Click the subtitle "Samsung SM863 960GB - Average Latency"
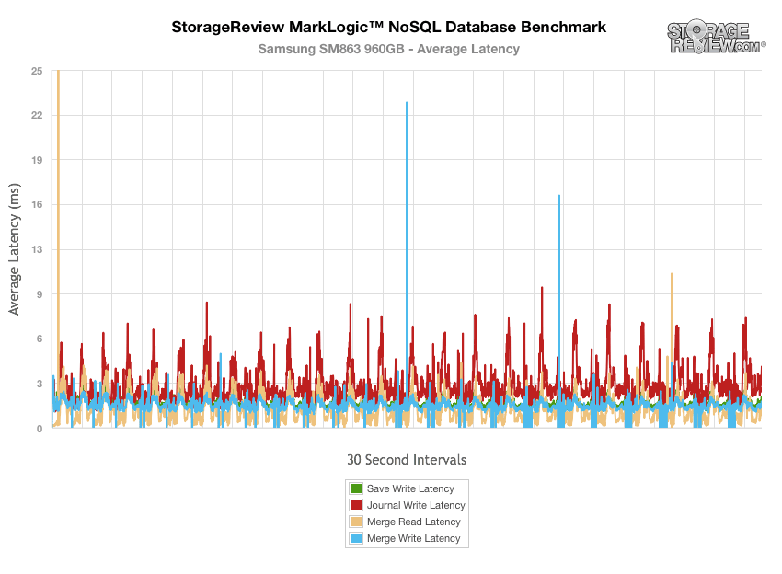The image size is (782, 574). pos(388,49)
